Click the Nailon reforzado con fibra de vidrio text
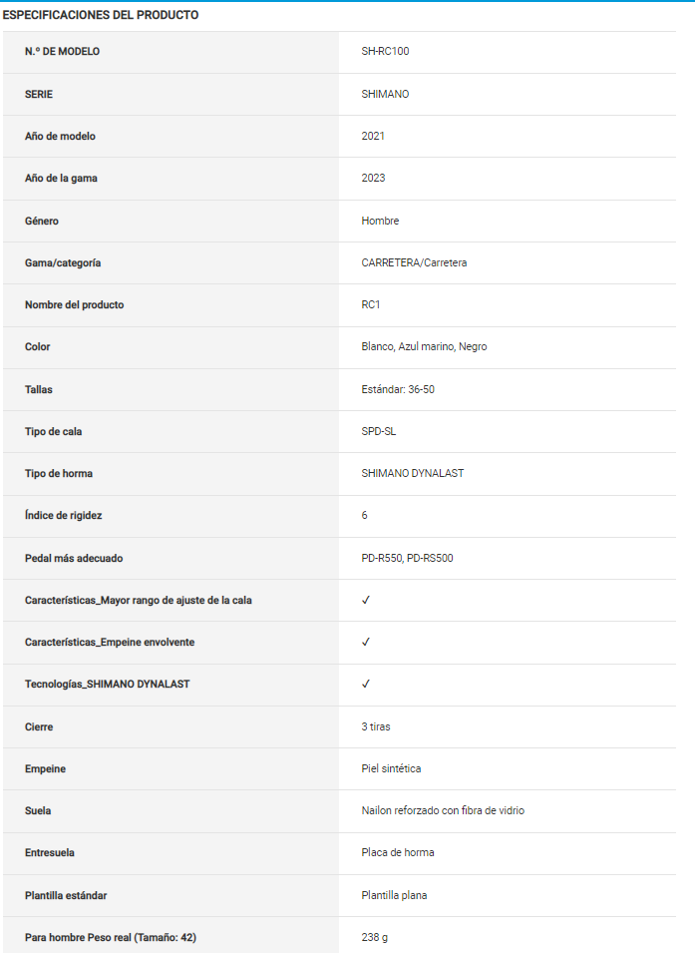This screenshot has width=695, height=953. click(x=443, y=810)
